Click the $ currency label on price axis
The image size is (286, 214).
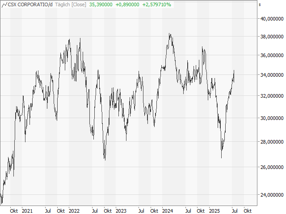coord(260,5)
